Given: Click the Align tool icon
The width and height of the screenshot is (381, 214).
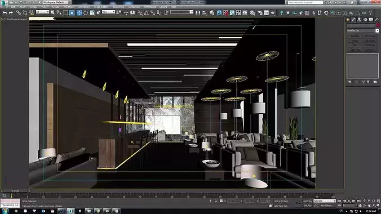Looking at the screenshot, I should [205, 12].
